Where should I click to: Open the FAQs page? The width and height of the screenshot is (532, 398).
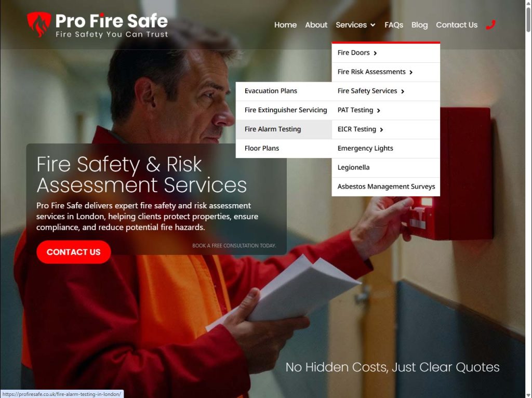click(x=394, y=25)
